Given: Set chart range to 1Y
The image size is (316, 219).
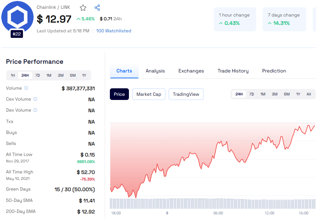Looking at the screenshot, I should (298, 94).
